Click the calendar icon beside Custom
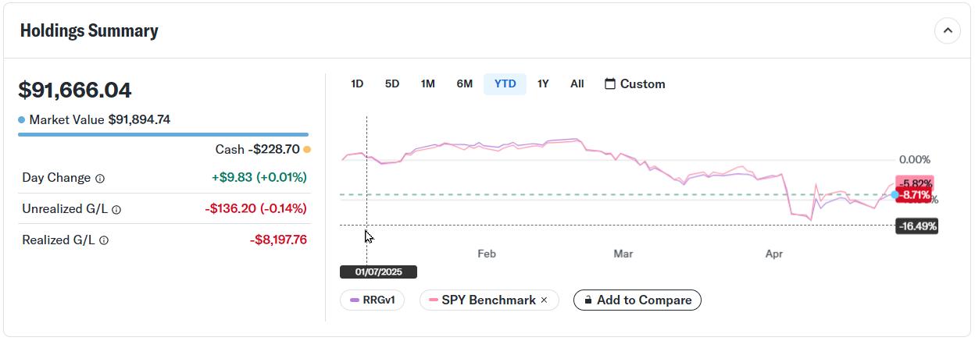The width and height of the screenshot is (975, 341). (x=610, y=83)
